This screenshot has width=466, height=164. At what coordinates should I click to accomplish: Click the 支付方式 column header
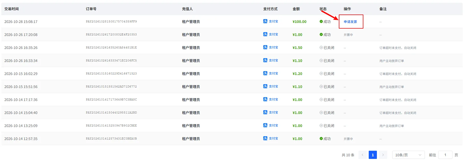270,9
